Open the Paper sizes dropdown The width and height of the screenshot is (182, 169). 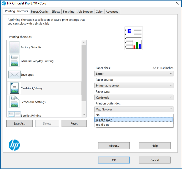[x=134, y=74]
